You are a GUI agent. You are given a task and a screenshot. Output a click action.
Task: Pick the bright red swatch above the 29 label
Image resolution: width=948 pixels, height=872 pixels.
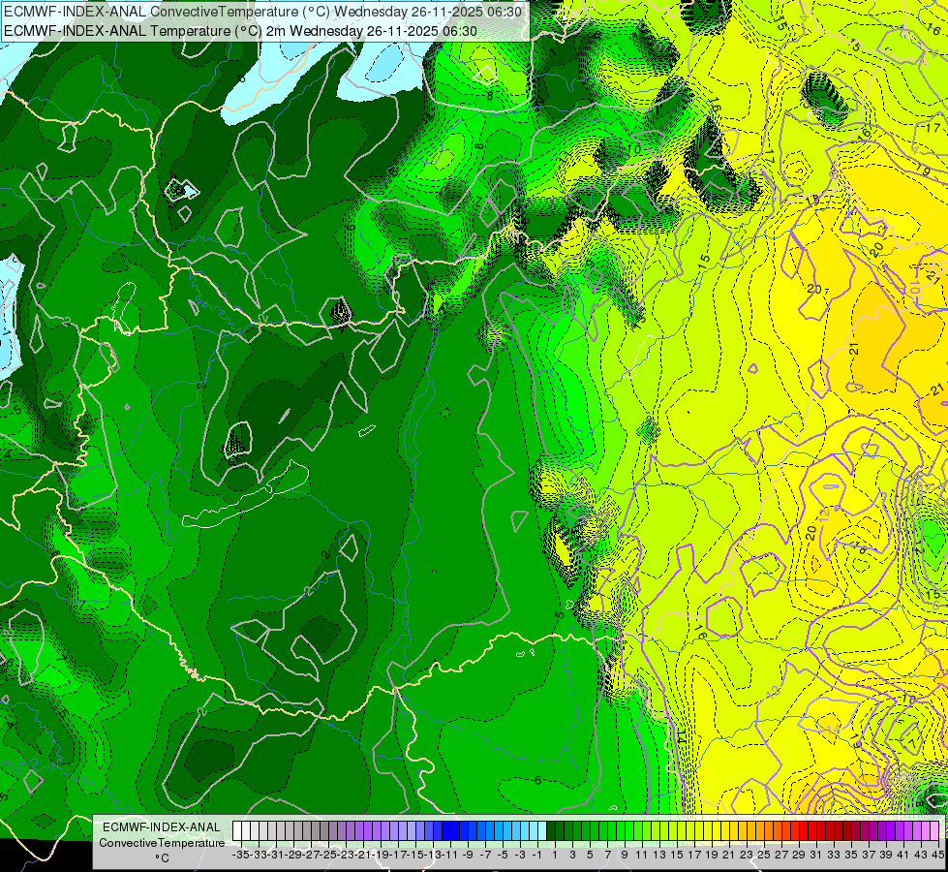click(804, 830)
